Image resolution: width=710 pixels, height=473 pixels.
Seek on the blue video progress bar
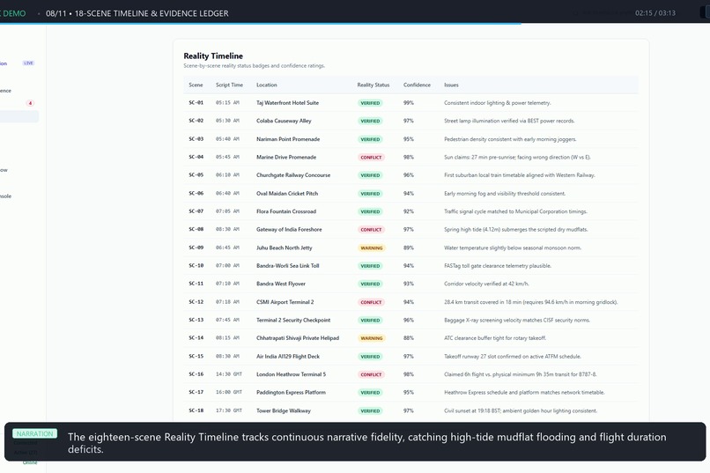(x=261, y=24)
